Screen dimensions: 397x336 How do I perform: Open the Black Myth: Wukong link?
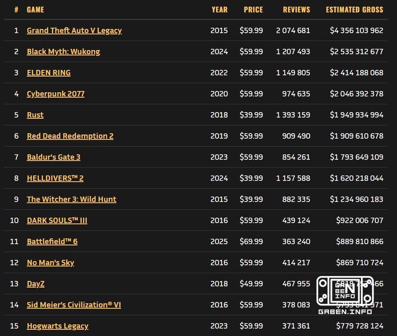63,52
